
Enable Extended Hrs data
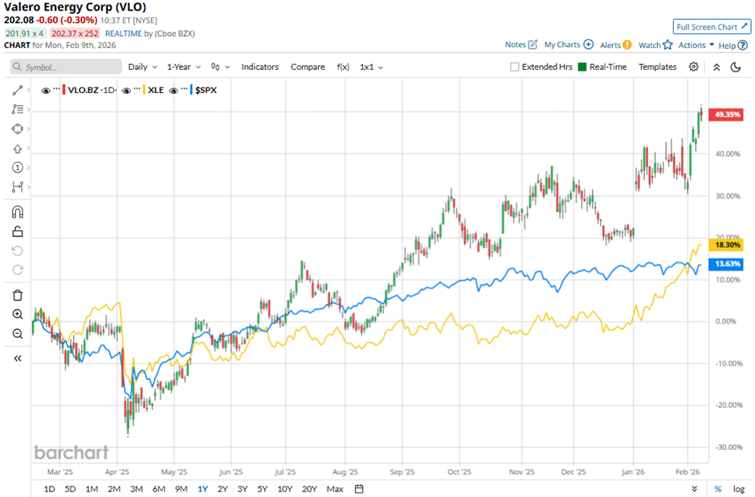pyautogui.click(x=514, y=67)
